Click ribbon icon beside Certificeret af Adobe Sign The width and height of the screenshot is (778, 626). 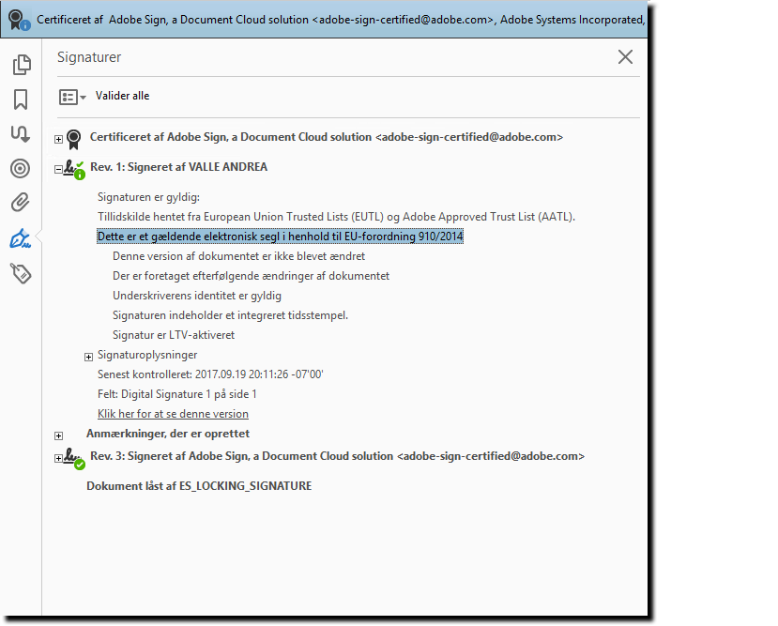point(73,139)
